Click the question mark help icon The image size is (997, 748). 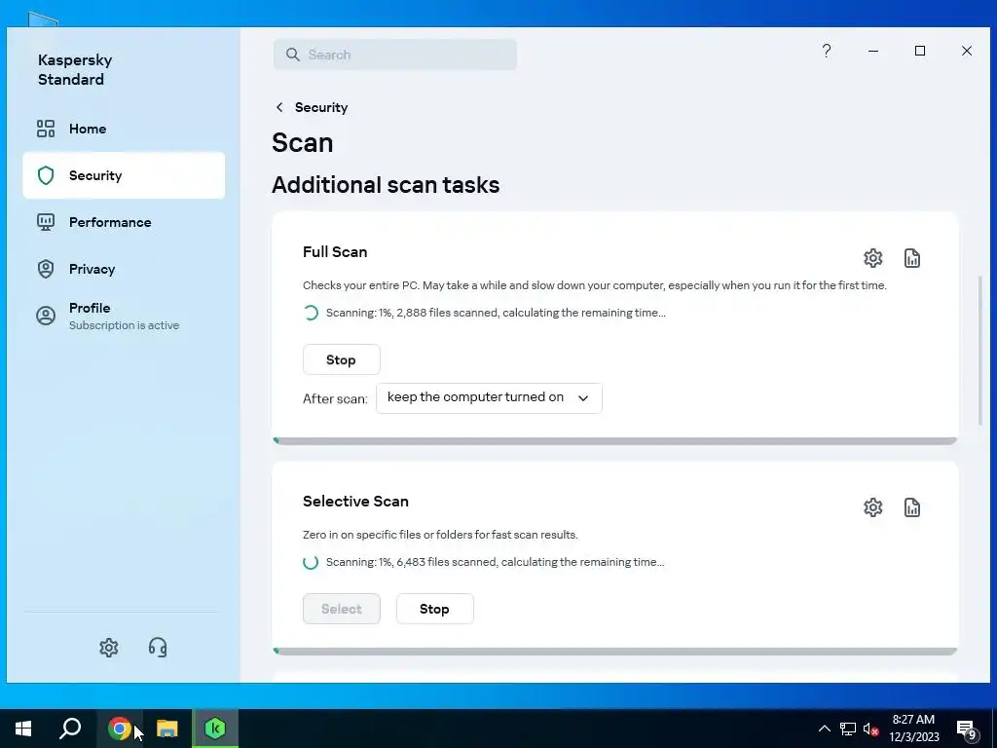pyautogui.click(x=827, y=51)
